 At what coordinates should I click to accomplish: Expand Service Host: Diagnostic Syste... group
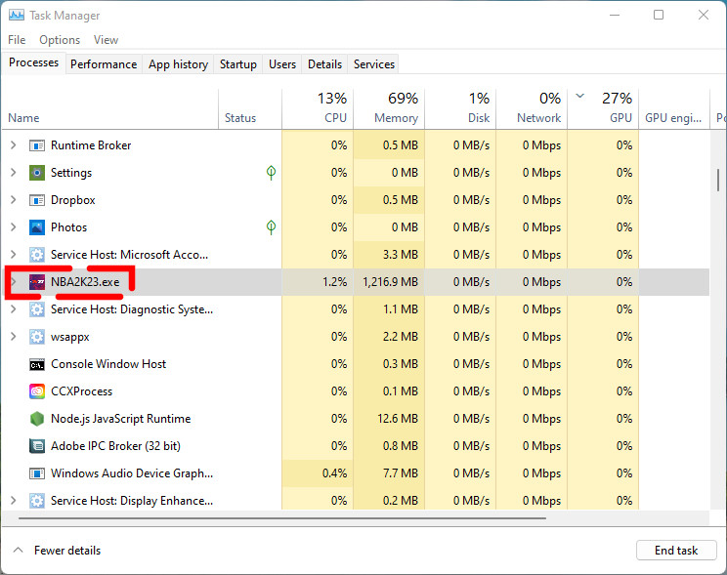[14, 309]
